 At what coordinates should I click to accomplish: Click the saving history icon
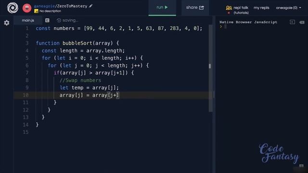(x=59, y=20)
